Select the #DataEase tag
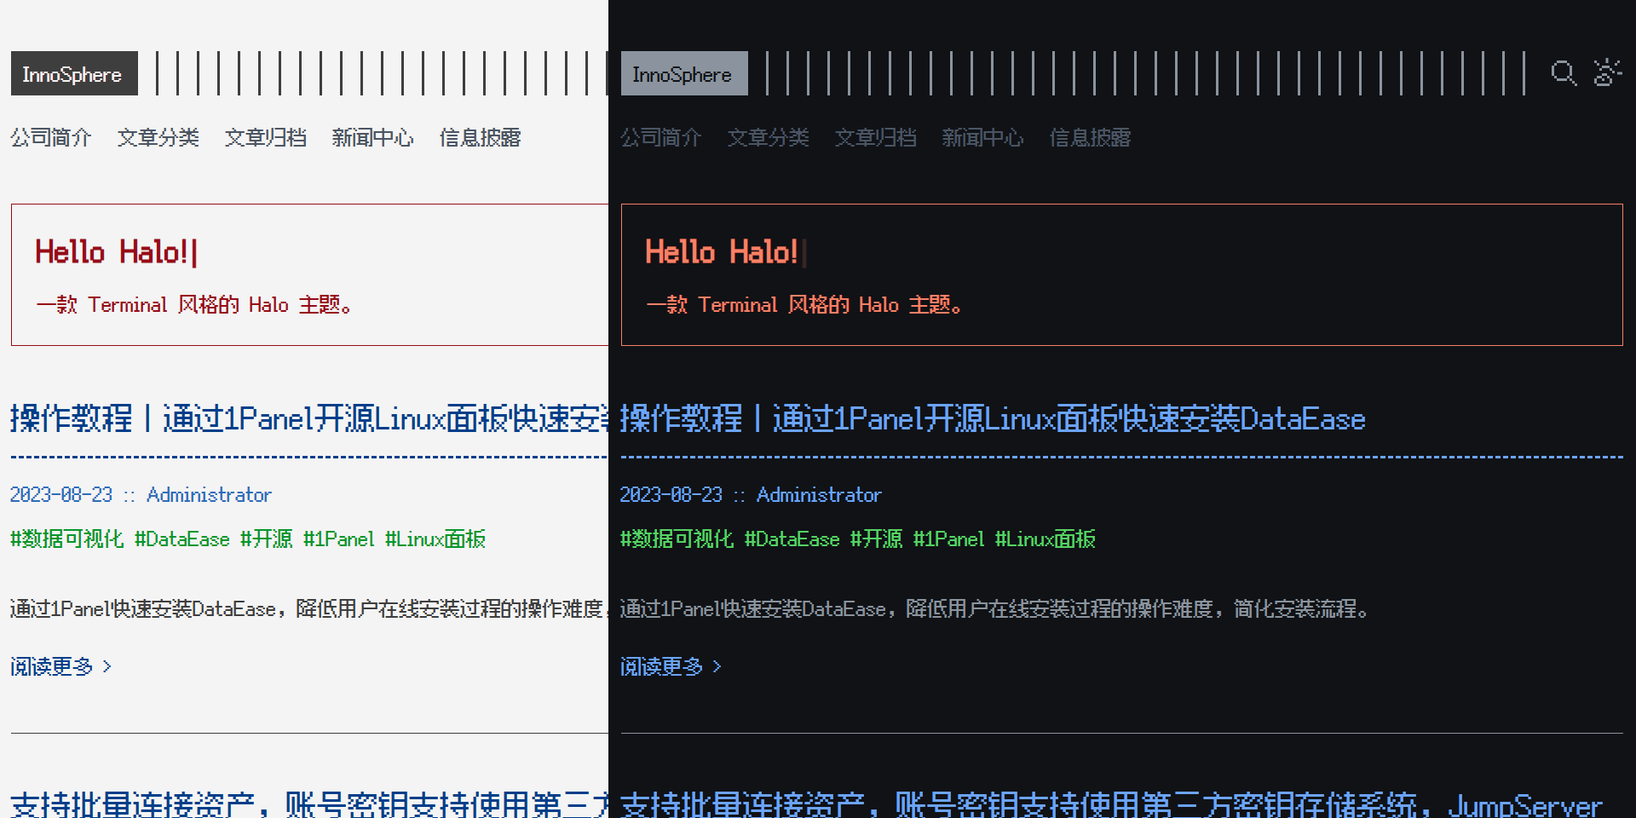 [x=181, y=539]
